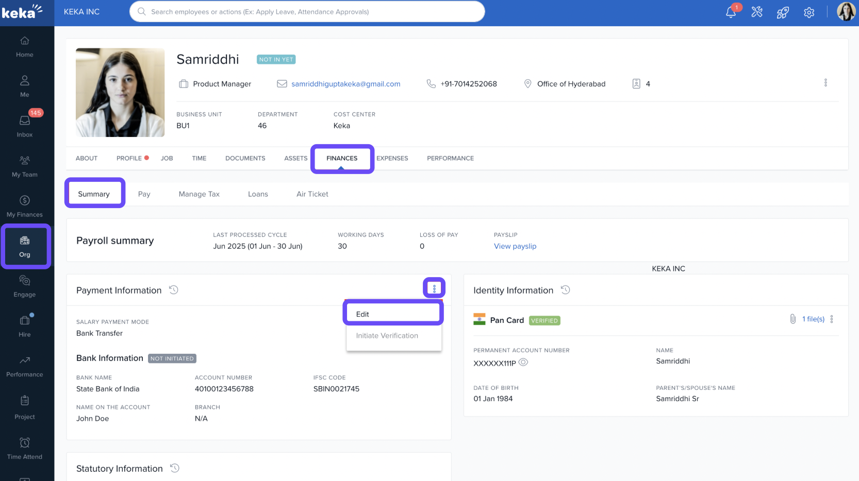The height and width of the screenshot is (481, 859).
Task: Show Identity Information history icon
Action: click(566, 290)
